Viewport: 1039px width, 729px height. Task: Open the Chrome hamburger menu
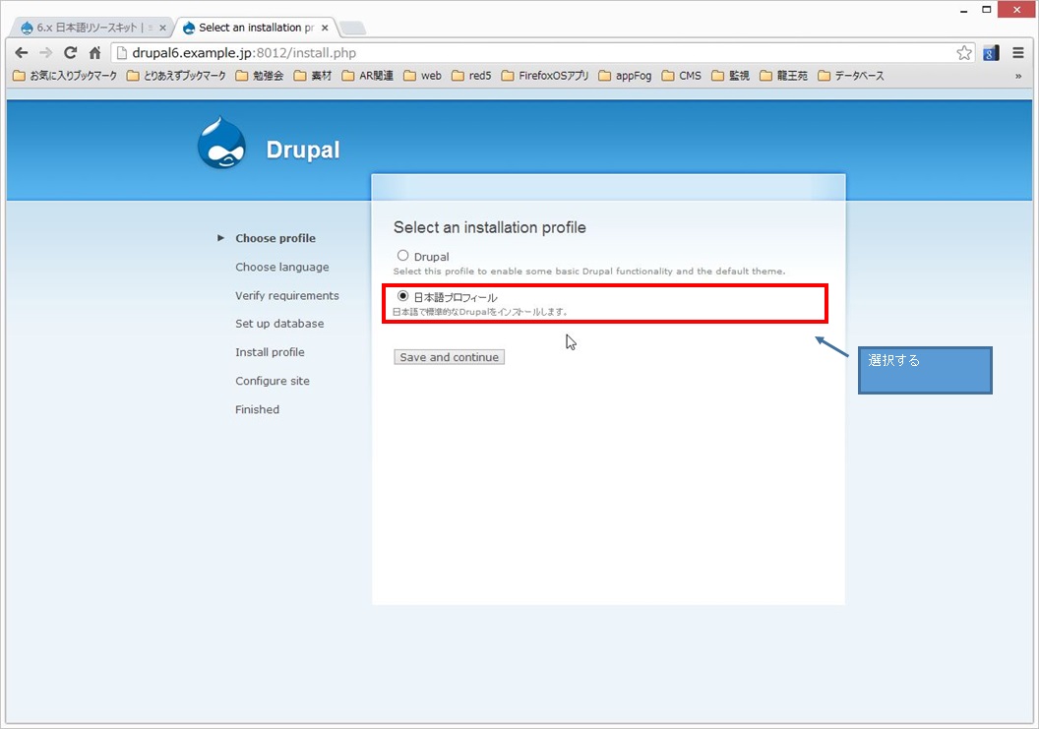1018,53
